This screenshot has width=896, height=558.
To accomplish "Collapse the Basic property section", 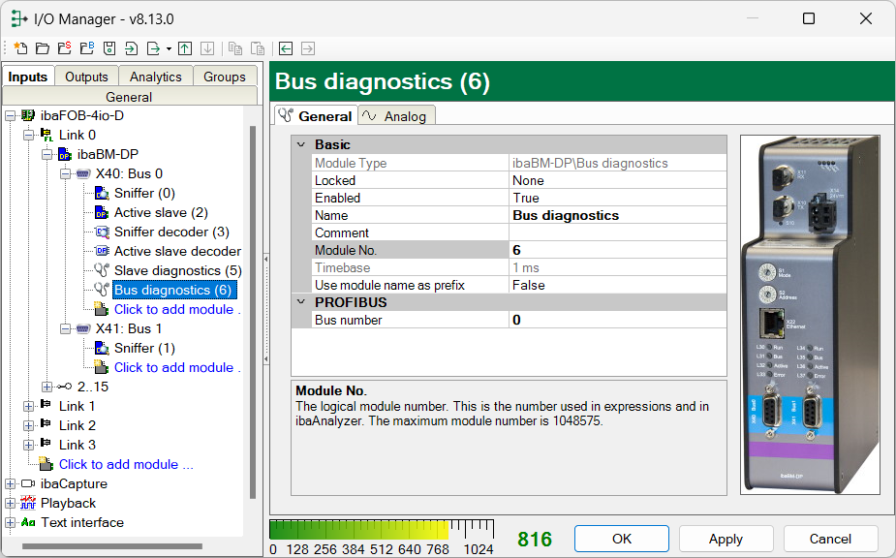I will 301,144.
